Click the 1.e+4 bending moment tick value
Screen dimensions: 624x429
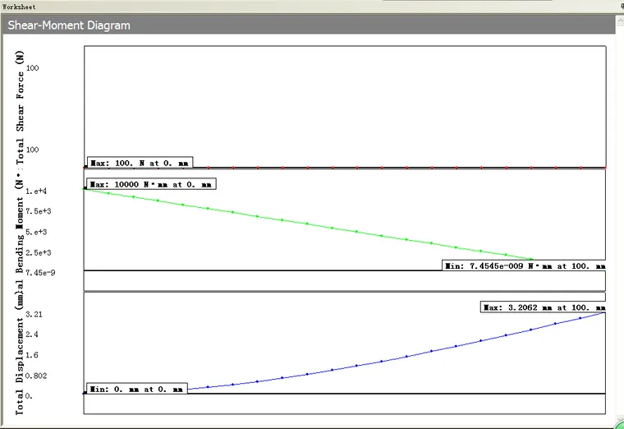click(36, 191)
